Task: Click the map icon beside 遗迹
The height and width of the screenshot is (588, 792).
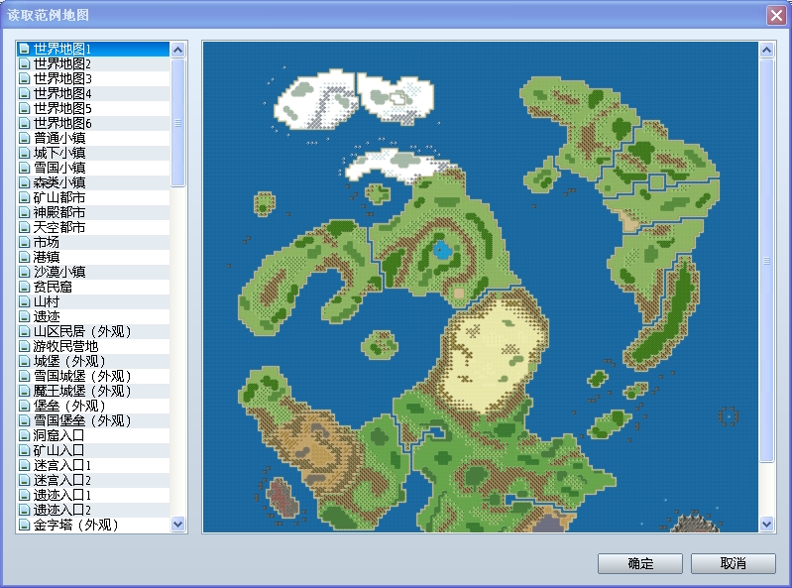Action: point(24,316)
